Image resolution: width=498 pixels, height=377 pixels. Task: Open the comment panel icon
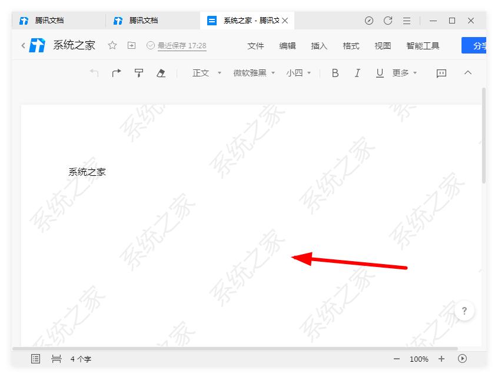[x=441, y=74]
